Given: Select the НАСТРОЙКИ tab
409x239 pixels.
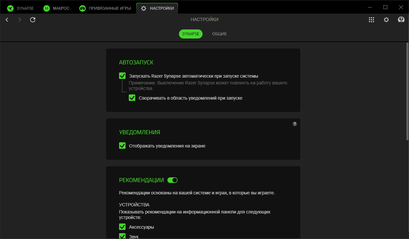Looking at the screenshot, I should click(x=157, y=8).
